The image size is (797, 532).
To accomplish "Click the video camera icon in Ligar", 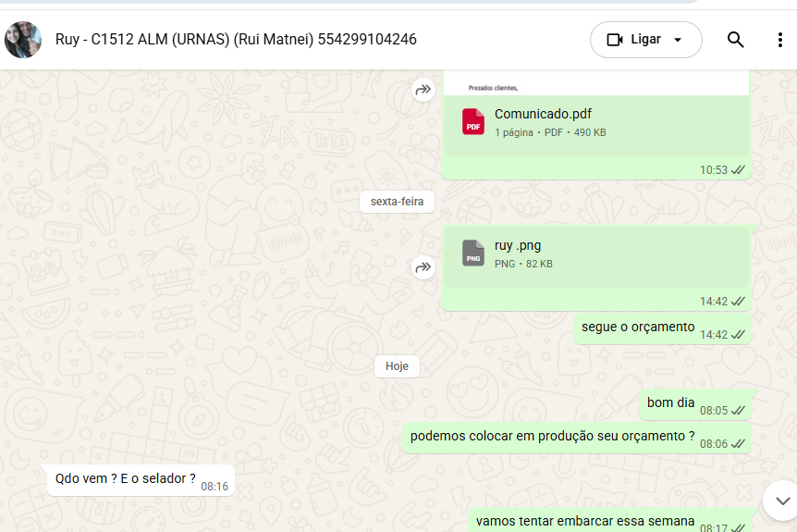I will (615, 40).
